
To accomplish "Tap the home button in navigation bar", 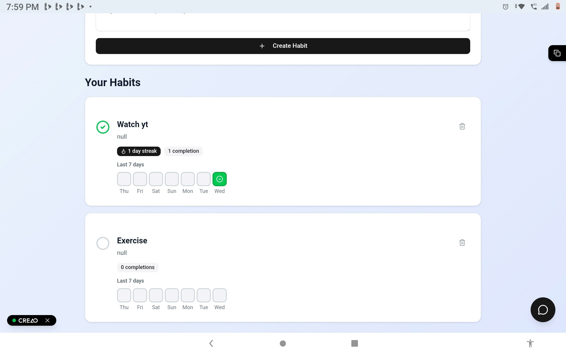I will [x=282, y=343].
